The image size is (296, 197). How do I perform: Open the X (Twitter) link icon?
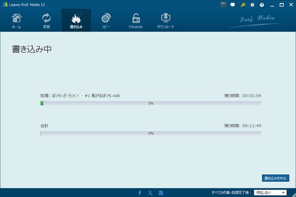(x=150, y=193)
